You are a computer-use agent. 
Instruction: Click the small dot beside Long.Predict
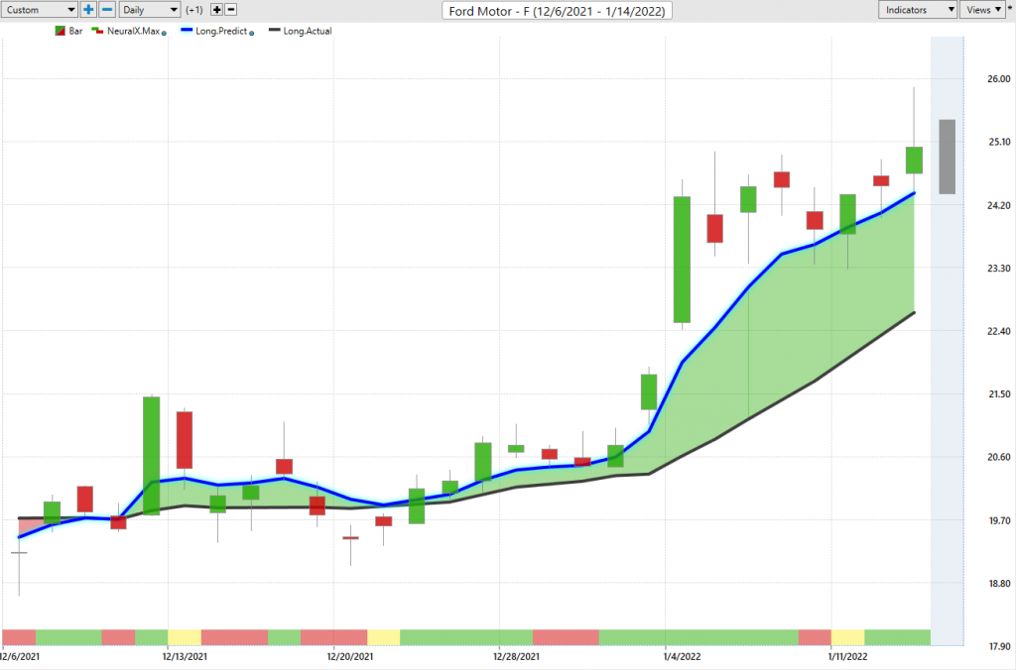tap(252, 33)
